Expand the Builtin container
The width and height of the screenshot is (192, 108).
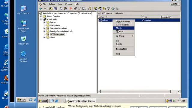pos(44,22)
